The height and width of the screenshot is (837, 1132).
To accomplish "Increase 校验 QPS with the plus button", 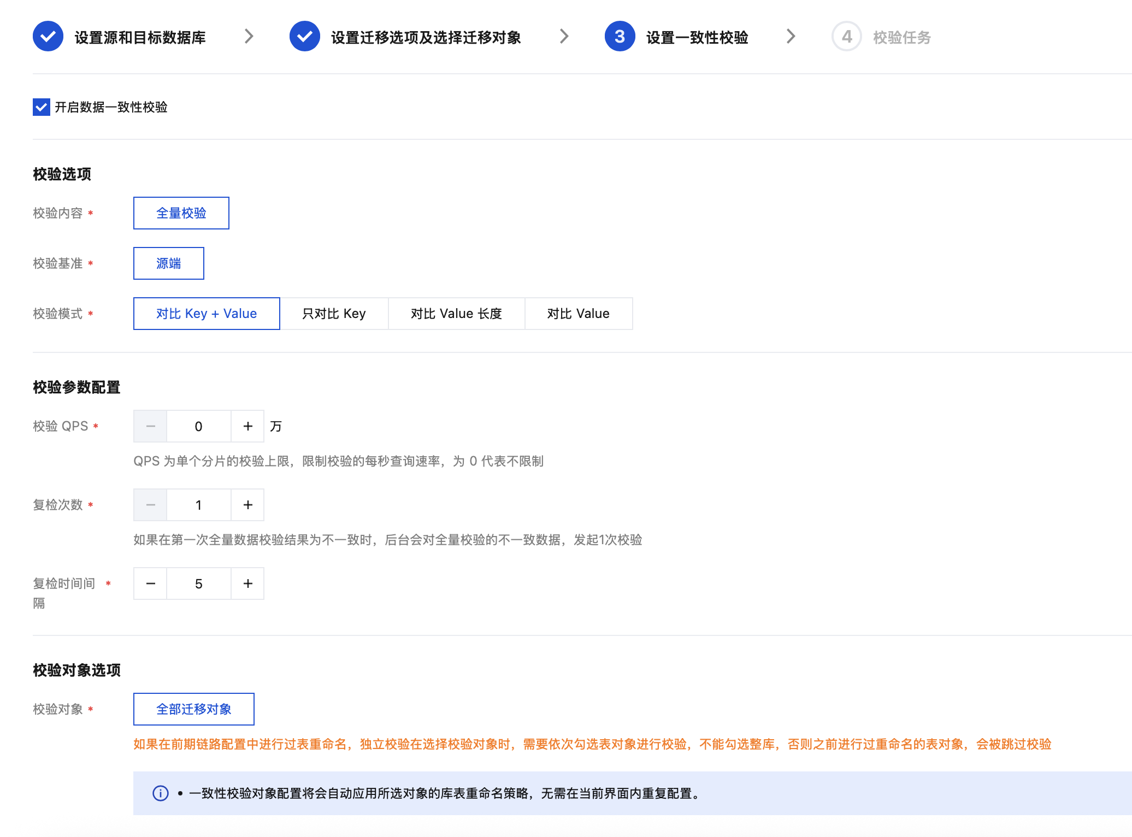I will click(247, 426).
